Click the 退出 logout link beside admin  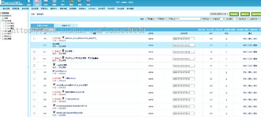pos(131,2)
